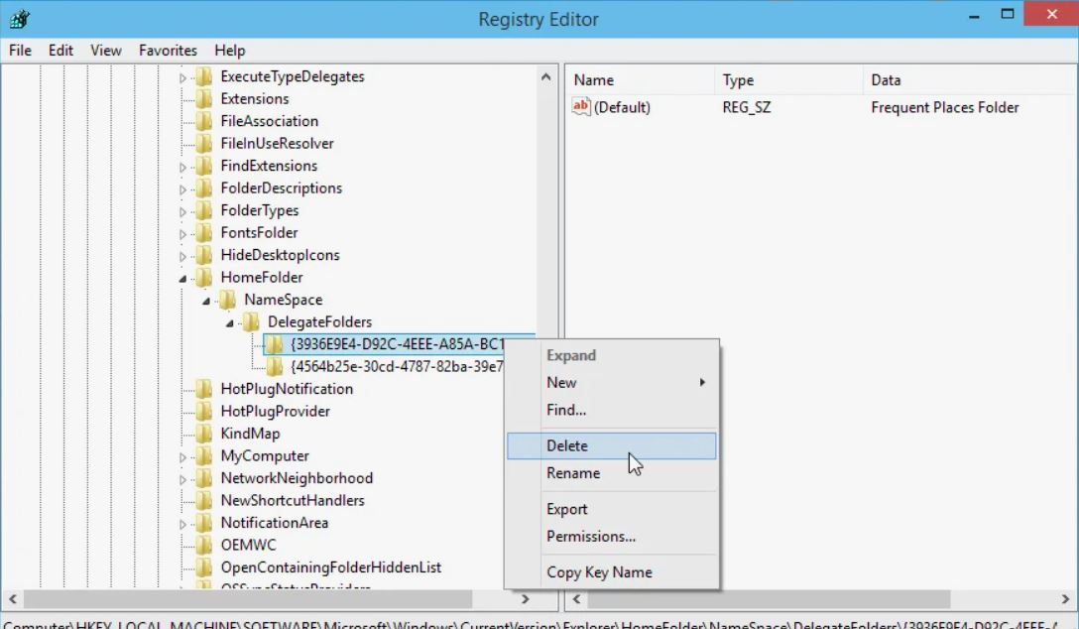The image size is (1079, 629).
Task: Open the Favorites menu
Action: [x=168, y=51]
